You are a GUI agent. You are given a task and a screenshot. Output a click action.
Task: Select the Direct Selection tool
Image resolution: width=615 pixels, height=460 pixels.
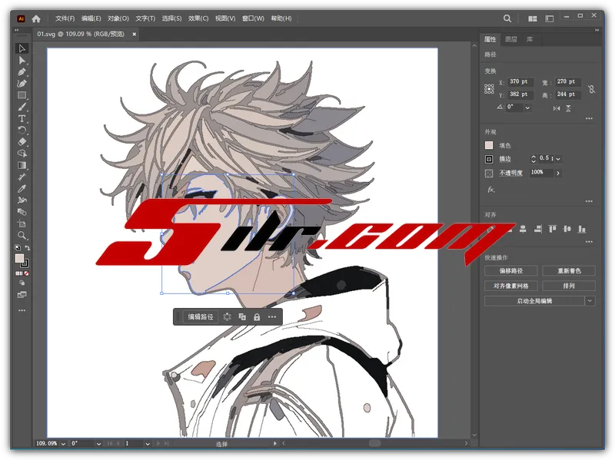click(22, 61)
